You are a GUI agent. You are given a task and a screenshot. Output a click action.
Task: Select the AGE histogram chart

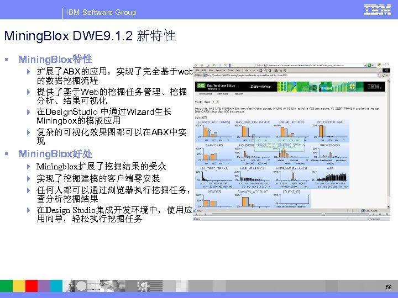329,177
